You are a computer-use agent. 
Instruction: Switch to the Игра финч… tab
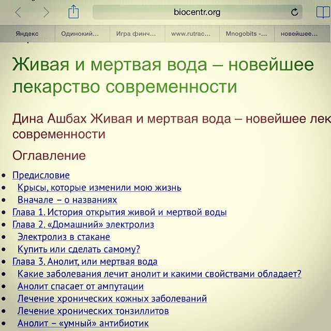click(137, 34)
